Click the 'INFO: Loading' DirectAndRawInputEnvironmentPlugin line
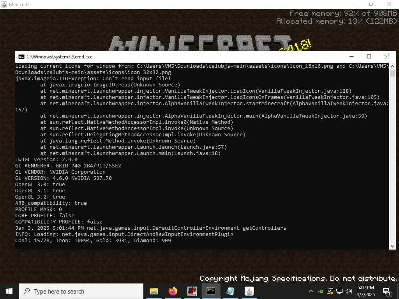399x299 pixels. coord(124,234)
